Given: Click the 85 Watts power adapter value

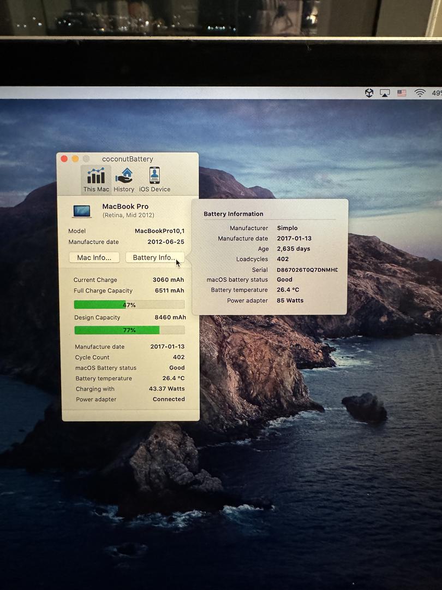Looking at the screenshot, I should click(x=290, y=300).
